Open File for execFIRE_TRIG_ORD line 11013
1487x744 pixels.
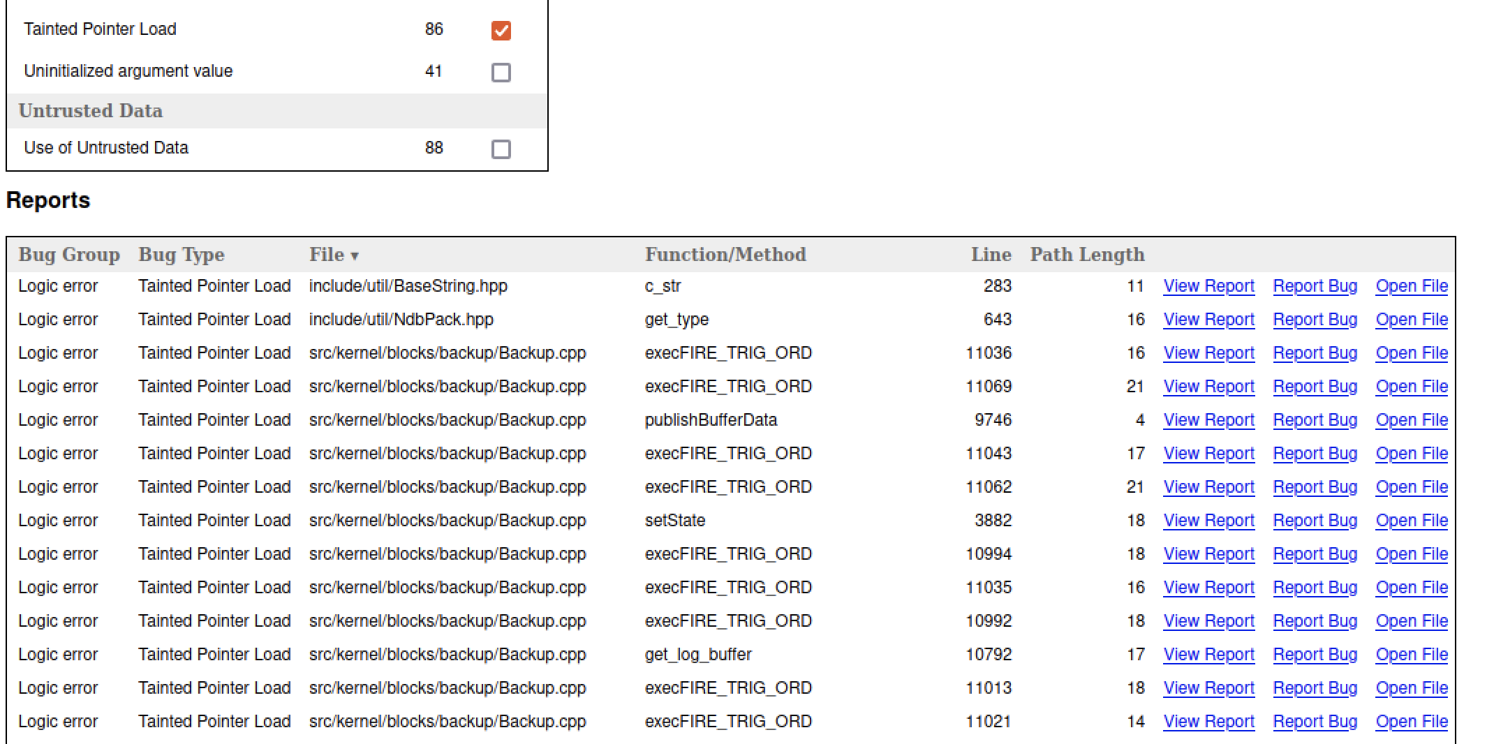click(1411, 688)
